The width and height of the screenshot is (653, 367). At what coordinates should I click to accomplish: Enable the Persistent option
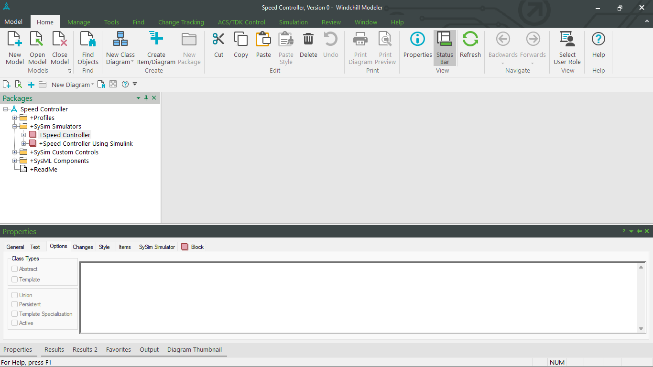14,304
